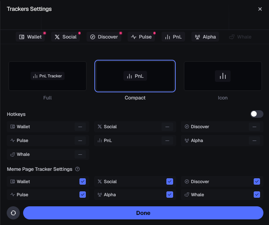
Task: Click the pulse icon in Meme Page Pulse row
Action: click(13, 195)
